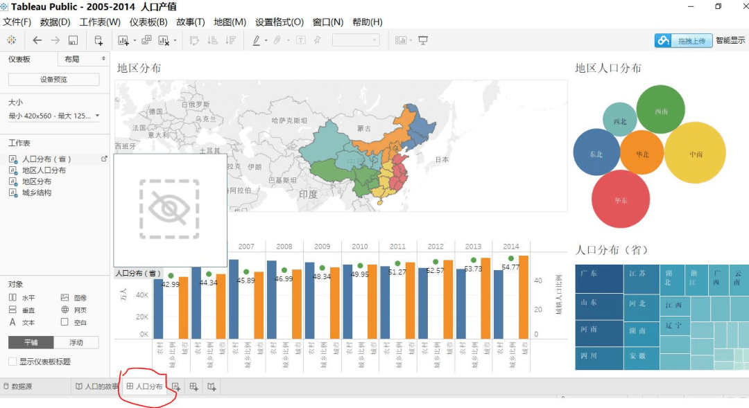Screen dimensions: 749x408
Task: Select the highlight pen tool
Action: 257,40
